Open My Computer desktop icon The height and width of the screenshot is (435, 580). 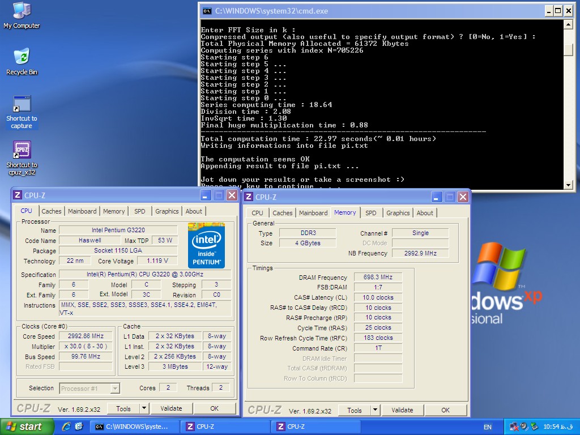[x=22, y=15]
